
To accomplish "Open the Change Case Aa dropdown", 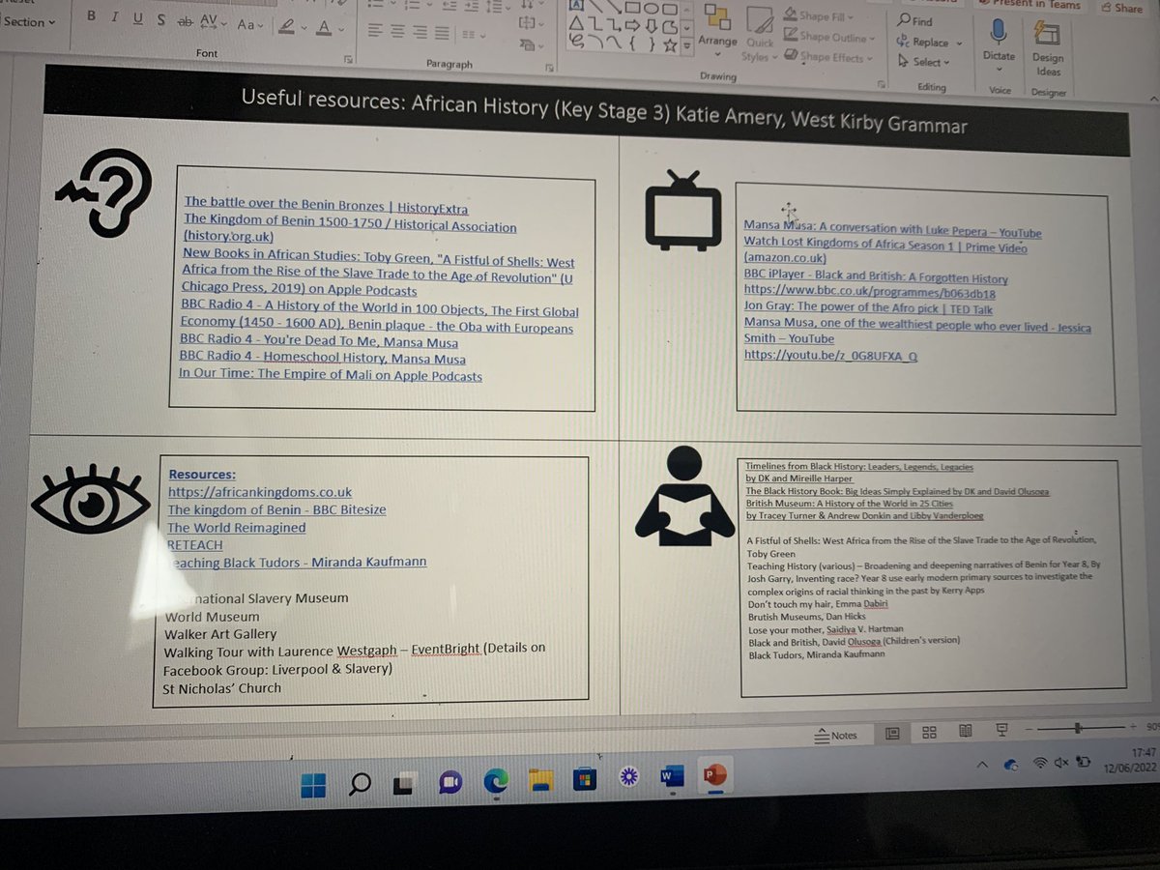I will coord(249,25).
